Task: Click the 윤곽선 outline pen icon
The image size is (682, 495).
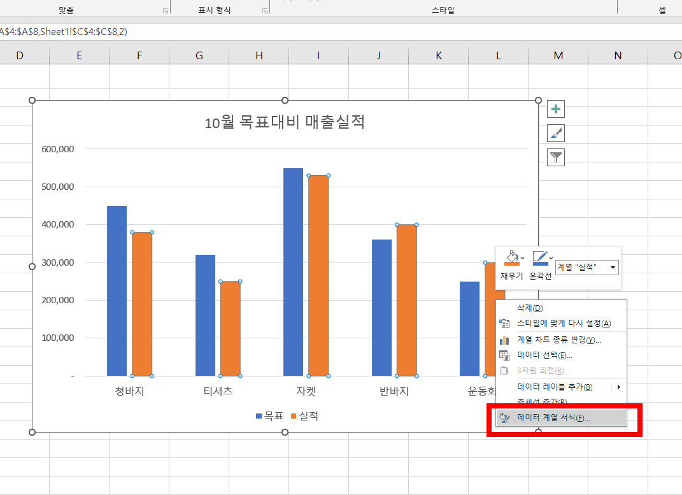Action: pyautogui.click(x=540, y=258)
